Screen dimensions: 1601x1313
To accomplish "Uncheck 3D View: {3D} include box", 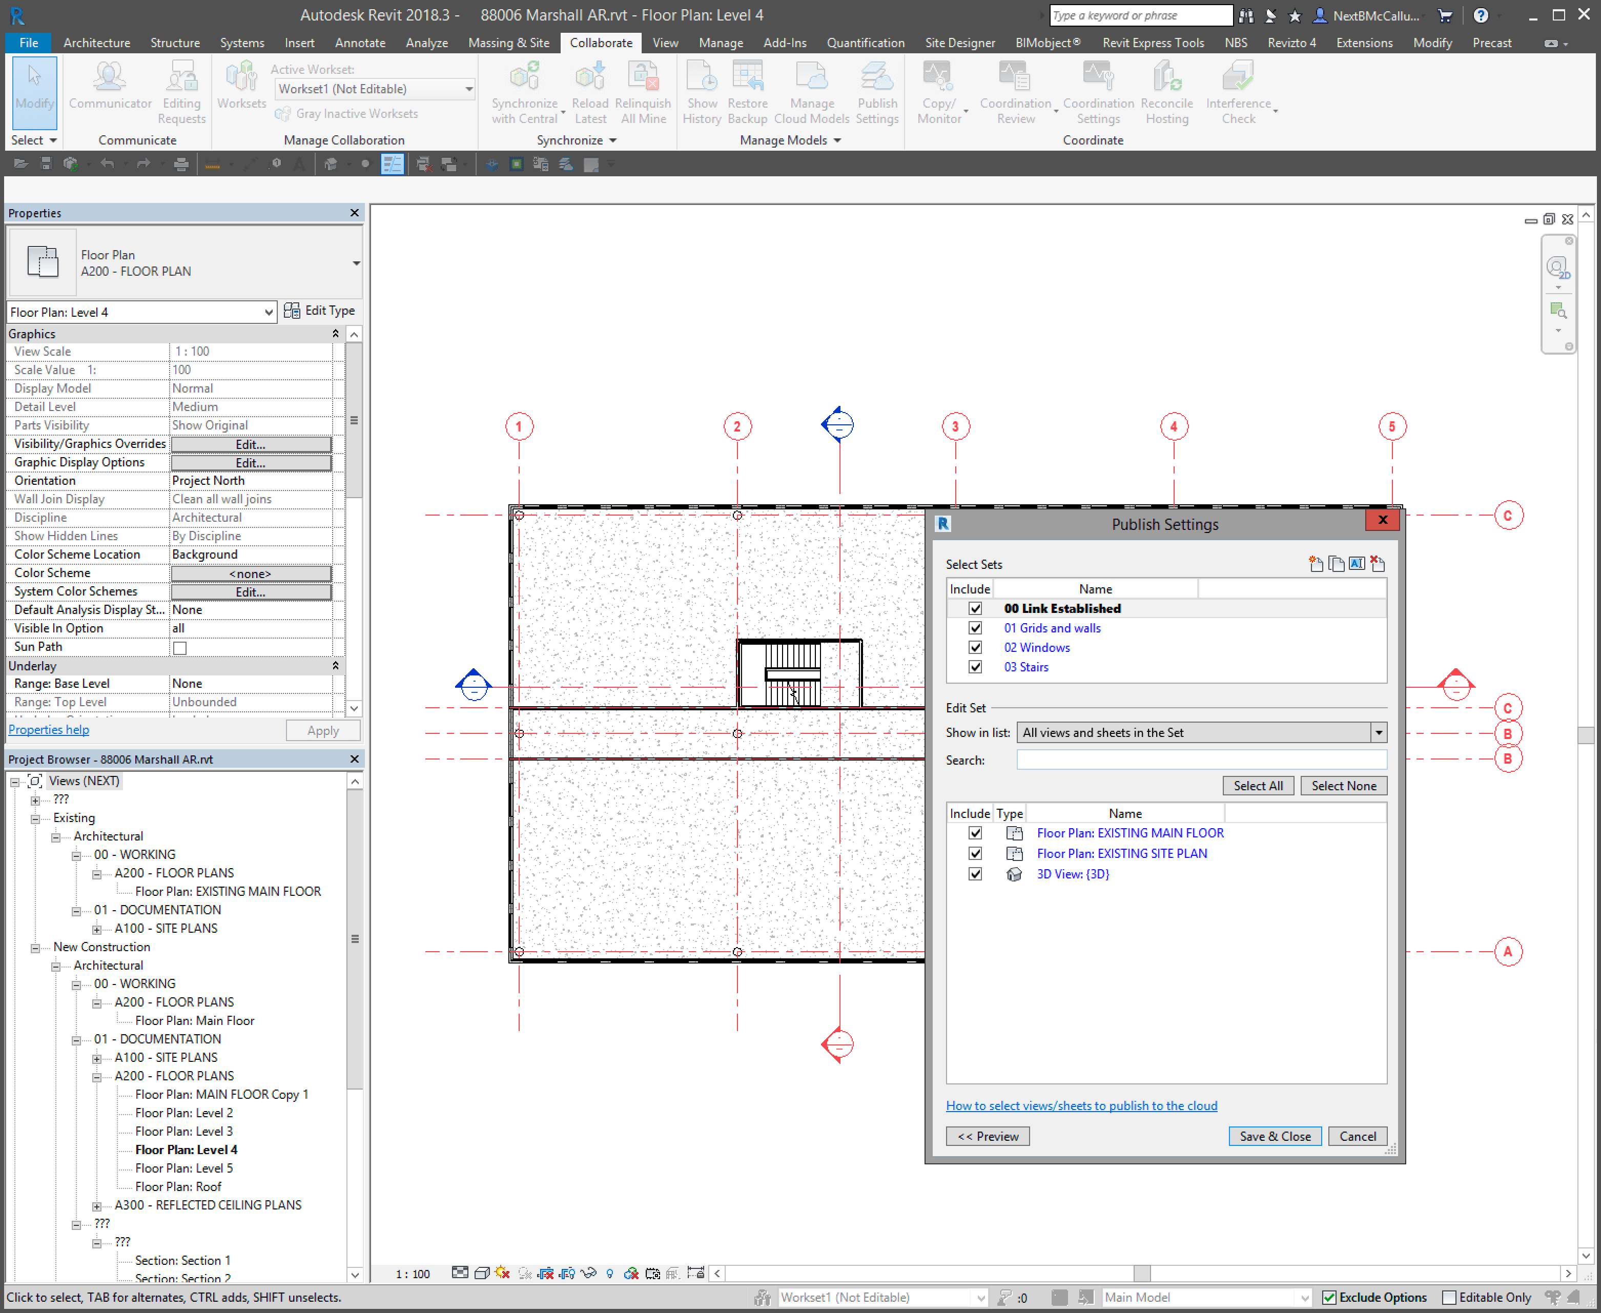I will coord(975,874).
